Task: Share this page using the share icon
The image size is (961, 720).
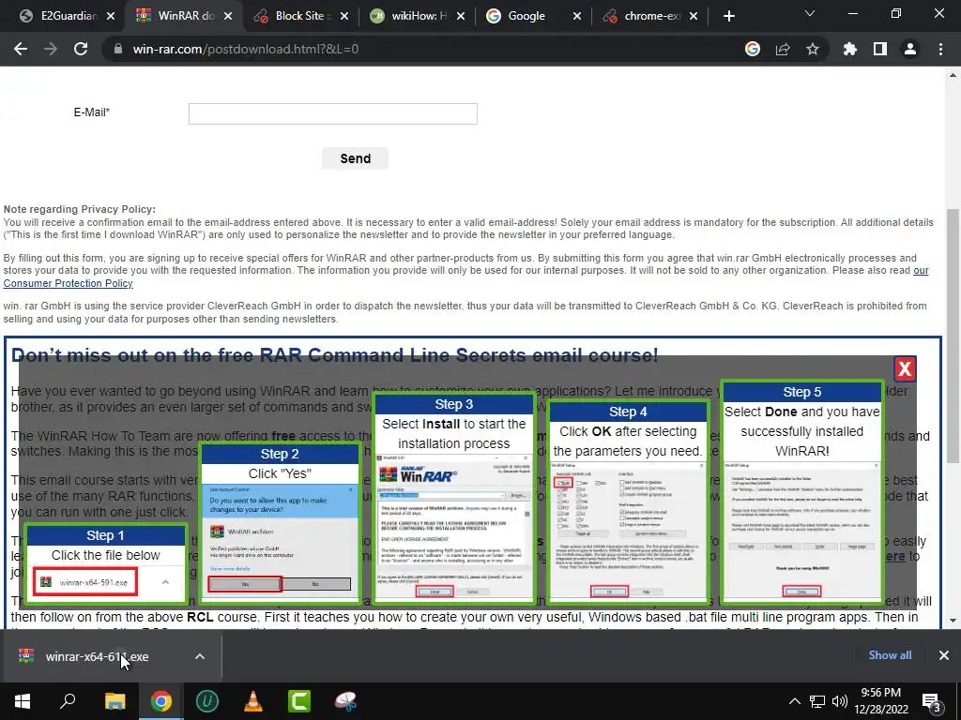Action: (x=783, y=49)
